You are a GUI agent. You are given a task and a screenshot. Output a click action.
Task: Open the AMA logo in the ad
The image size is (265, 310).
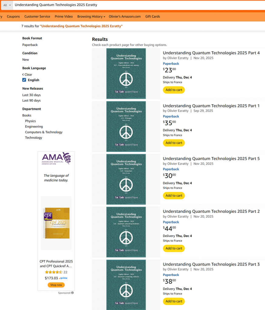tap(56, 158)
